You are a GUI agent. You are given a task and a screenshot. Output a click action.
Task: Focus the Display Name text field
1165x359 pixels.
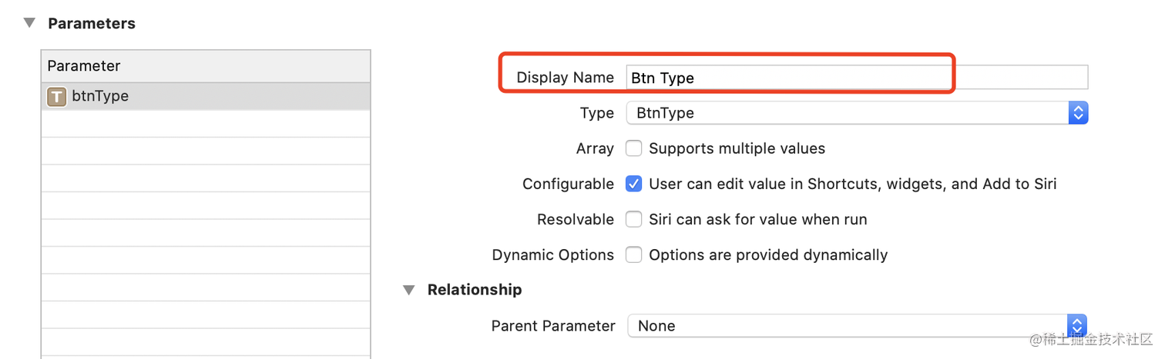click(x=857, y=78)
